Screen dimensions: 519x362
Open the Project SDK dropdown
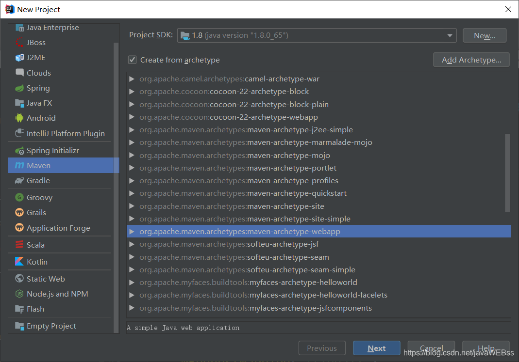[x=450, y=35]
